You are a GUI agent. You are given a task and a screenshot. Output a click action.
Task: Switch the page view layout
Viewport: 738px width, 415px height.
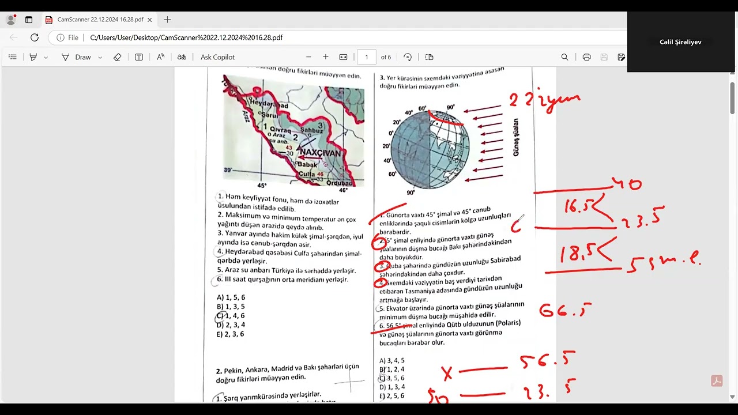pos(429,57)
